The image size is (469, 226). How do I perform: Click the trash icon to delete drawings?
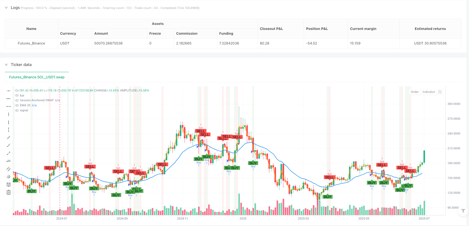point(9,192)
